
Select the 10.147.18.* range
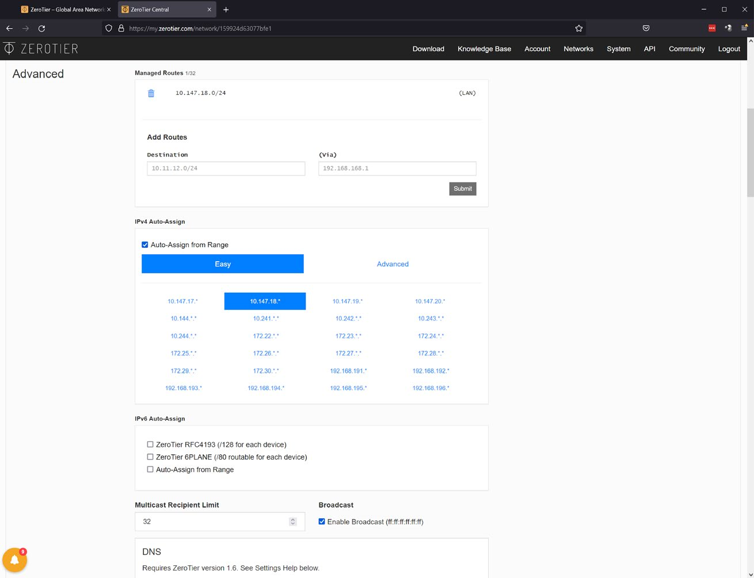[x=265, y=301]
